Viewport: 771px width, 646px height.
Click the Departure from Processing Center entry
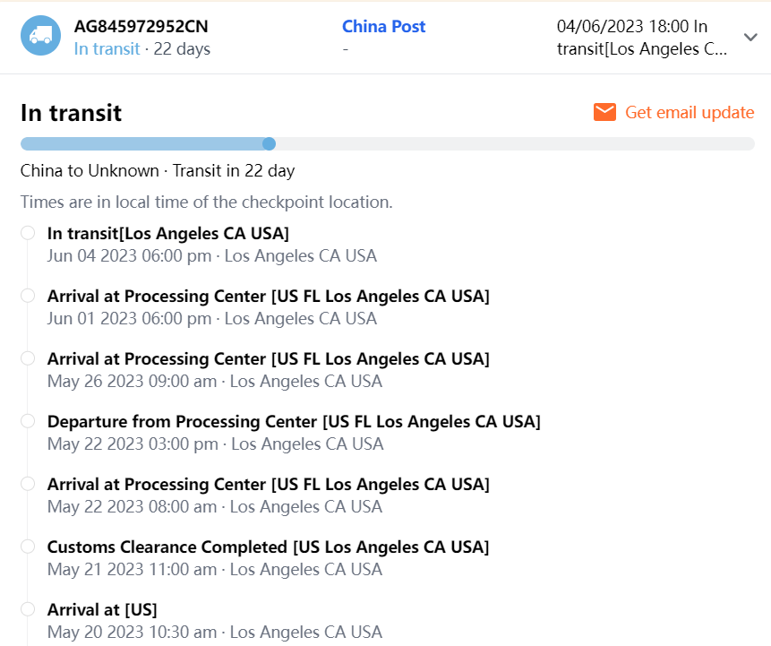(293, 422)
